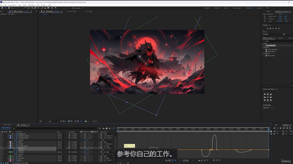Image resolution: width=293 pixels, height=164 pixels.
Task: Open the preview Shortcut Spacebar dropdown
Action: [x=272, y=34]
